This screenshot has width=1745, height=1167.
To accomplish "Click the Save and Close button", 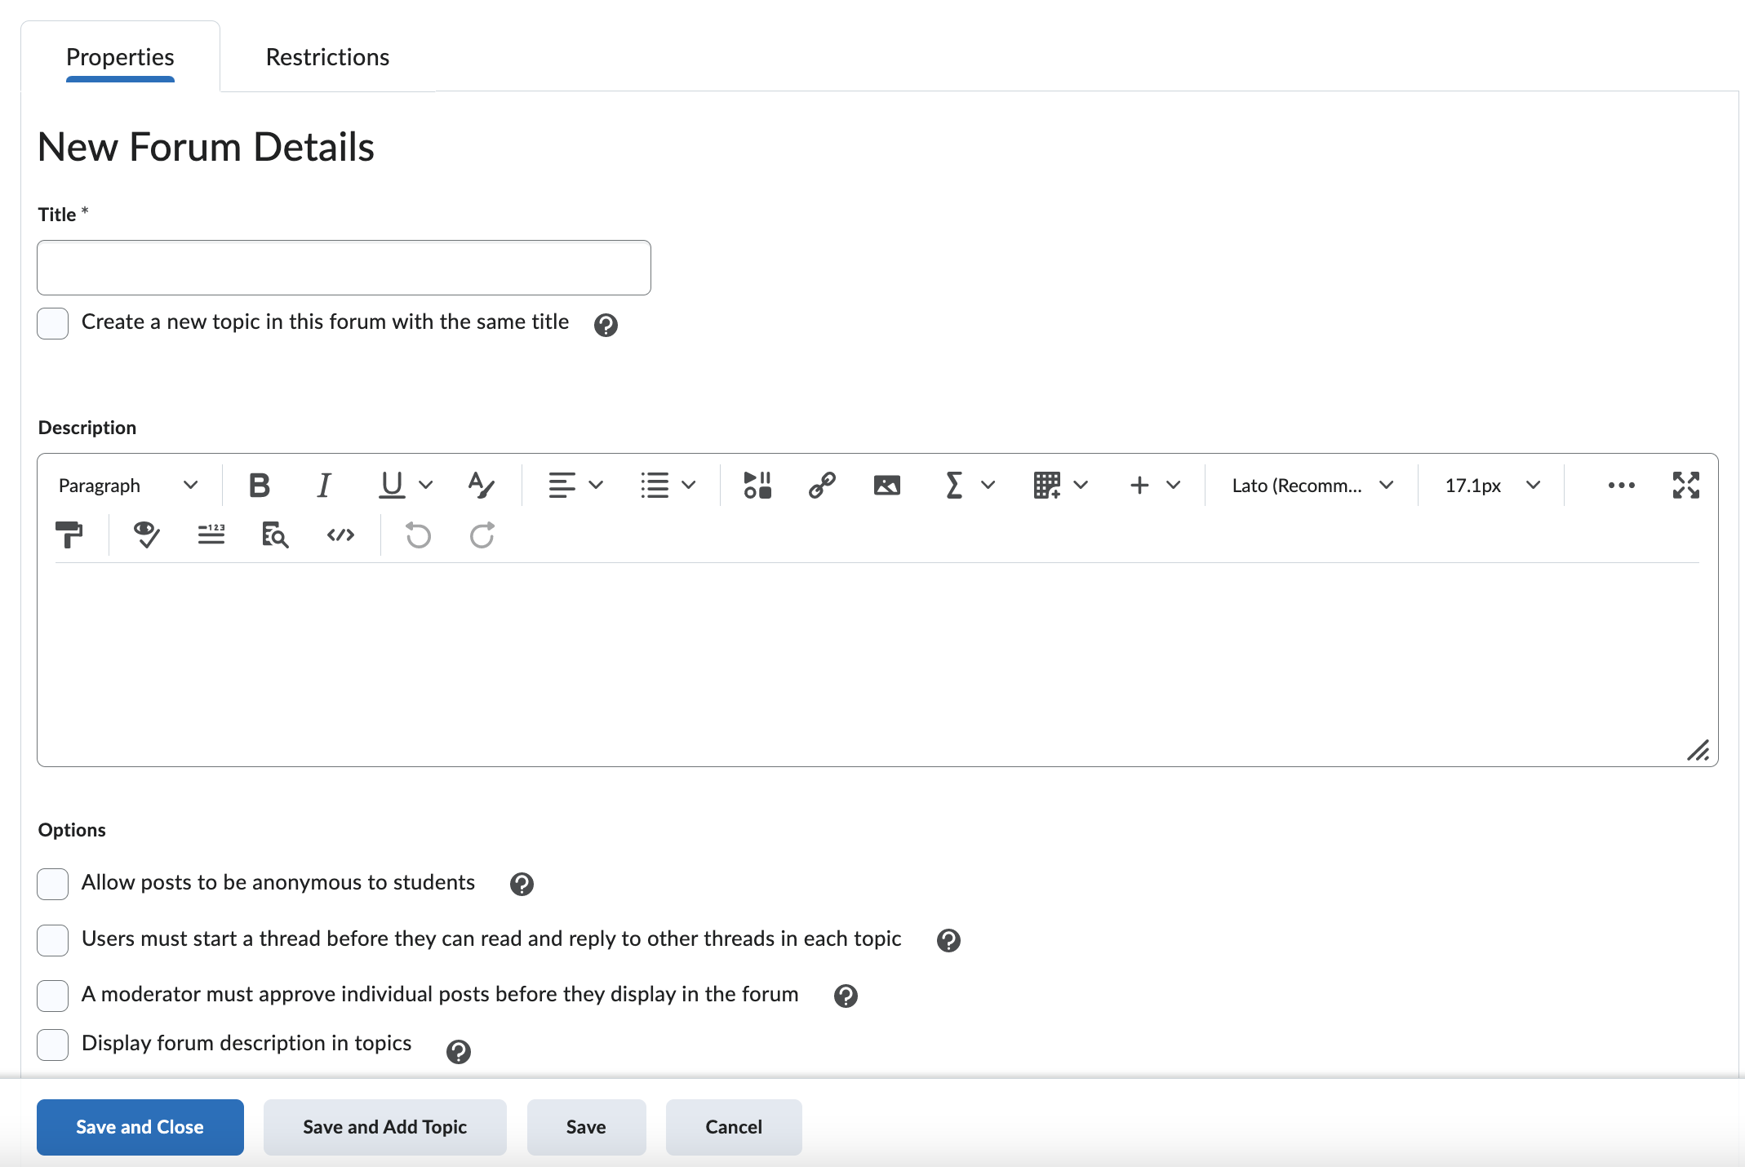I will (x=140, y=1127).
